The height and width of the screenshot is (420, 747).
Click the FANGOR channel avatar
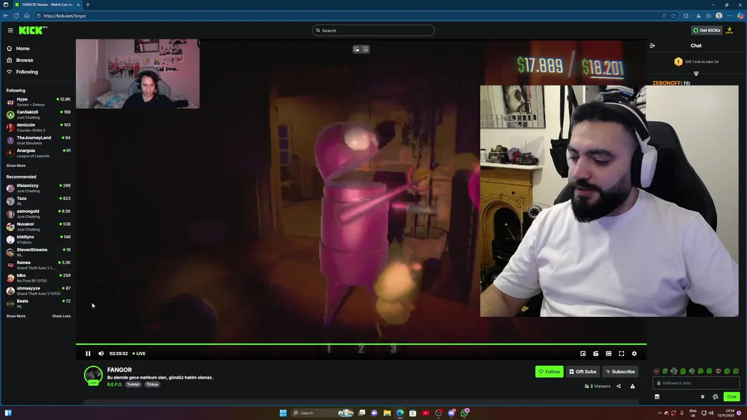(x=93, y=375)
